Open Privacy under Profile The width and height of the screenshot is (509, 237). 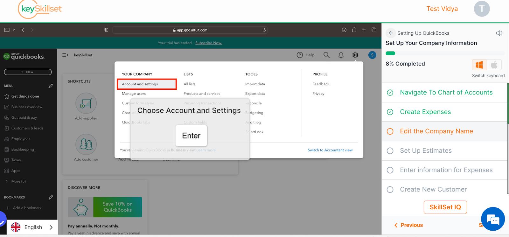pos(318,94)
